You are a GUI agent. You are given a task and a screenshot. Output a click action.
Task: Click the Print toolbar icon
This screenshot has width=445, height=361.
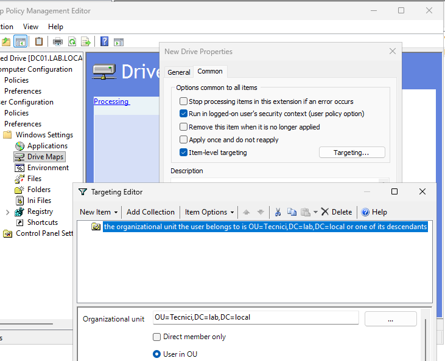58,42
